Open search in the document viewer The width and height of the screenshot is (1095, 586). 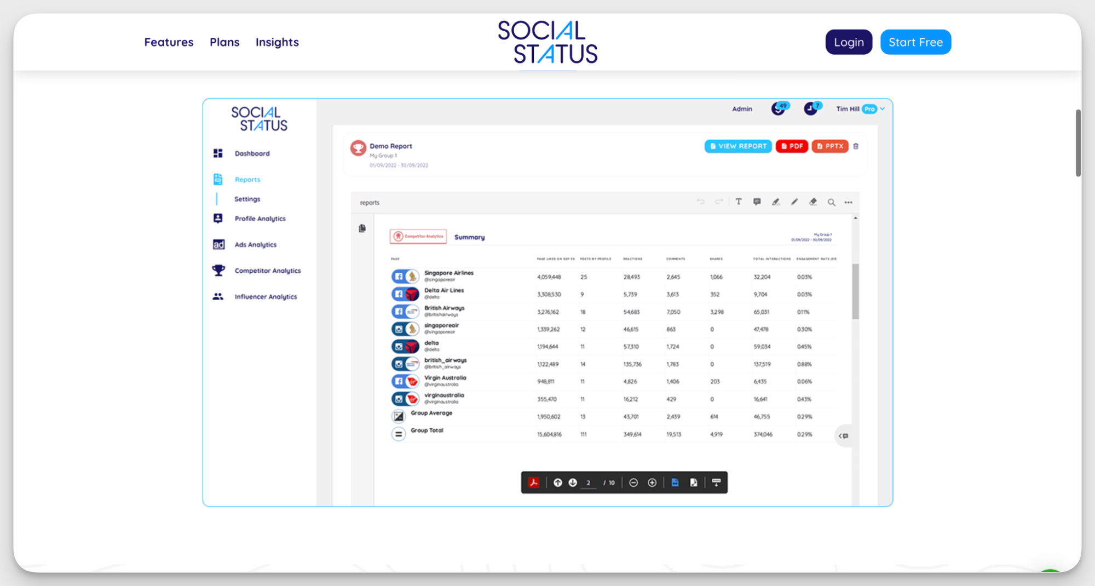[x=831, y=203]
